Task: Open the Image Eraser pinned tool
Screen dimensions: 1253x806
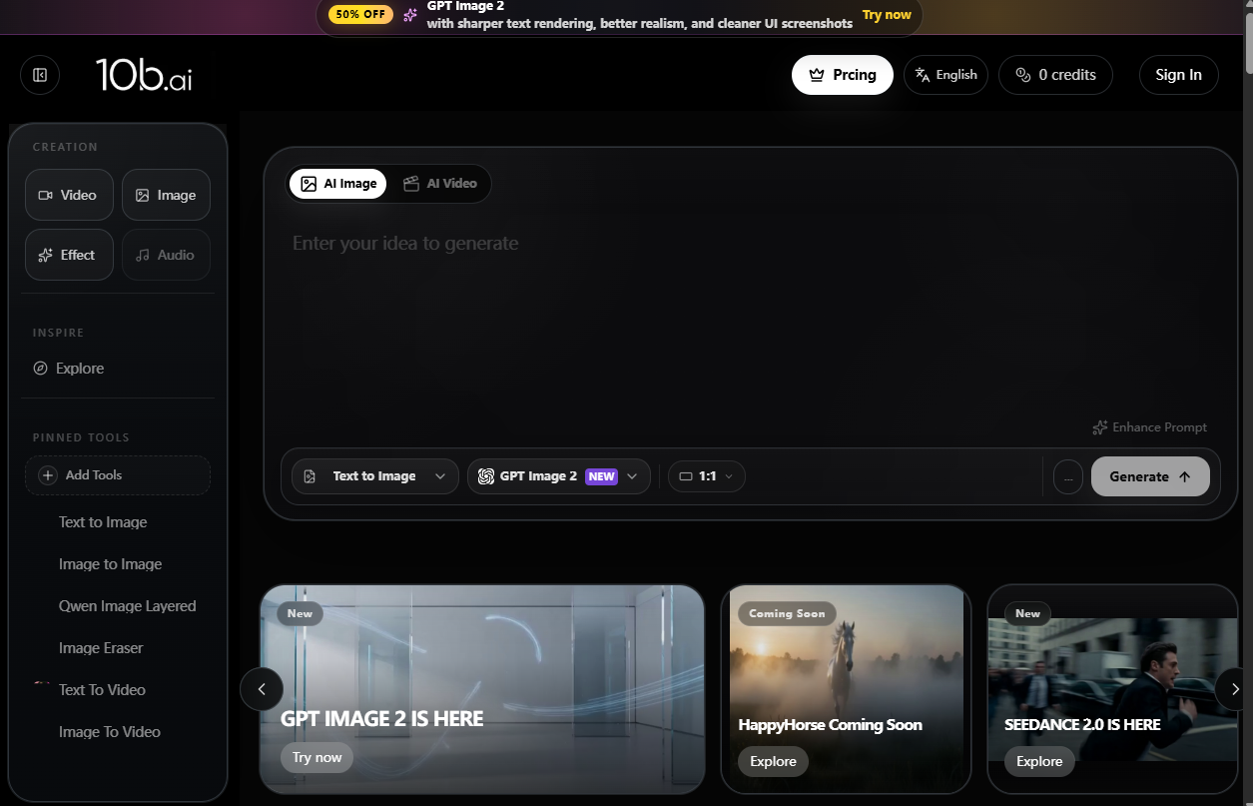Action: tap(101, 648)
